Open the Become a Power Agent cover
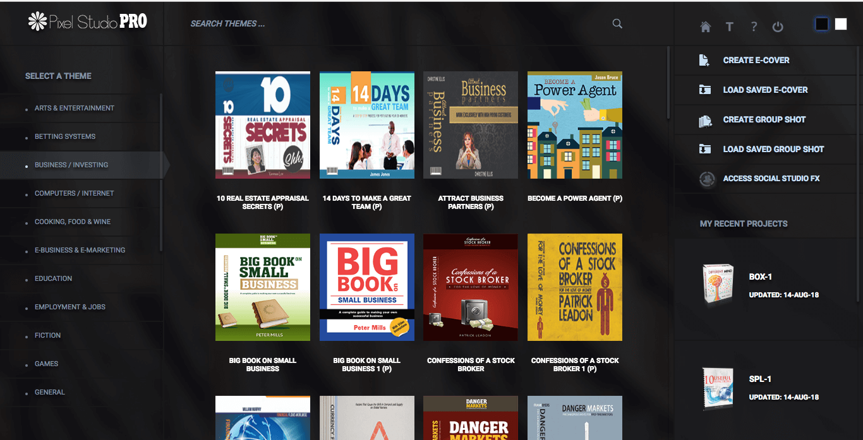 coord(575,125)
